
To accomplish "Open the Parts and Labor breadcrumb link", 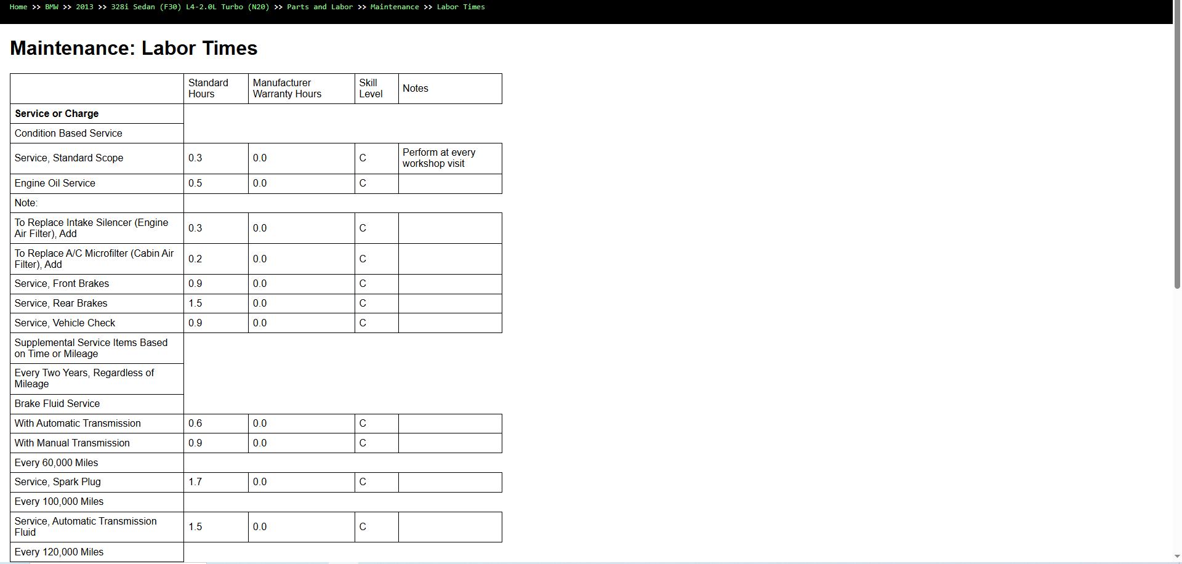I will [320, 7].
